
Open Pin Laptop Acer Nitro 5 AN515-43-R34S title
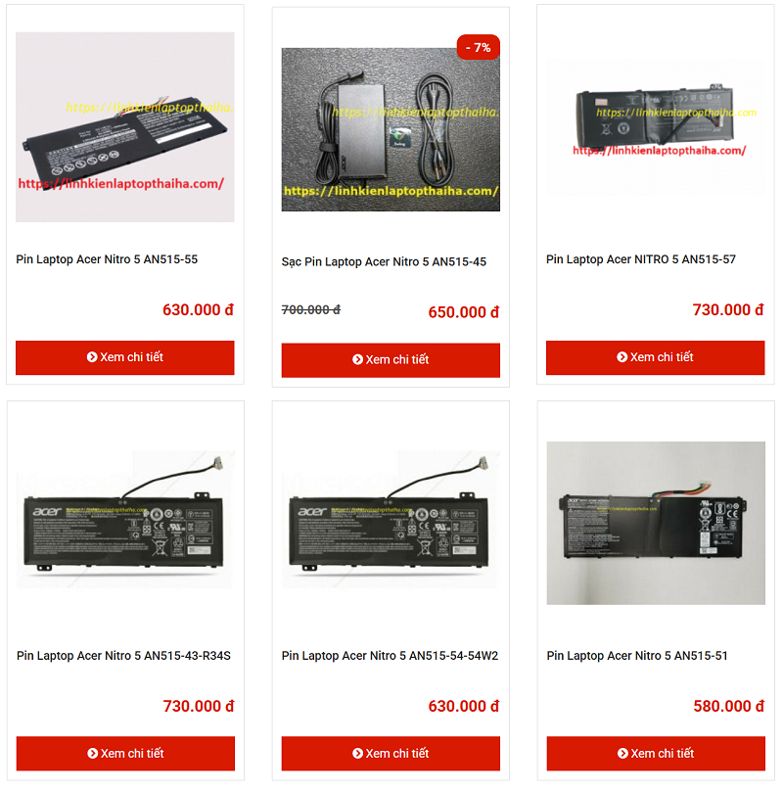(123, 656)
